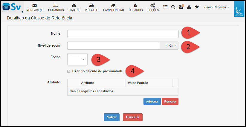Screen dimensions: 246x127
Task: Enable Usar no cálculo de proximidade checkbox
Action: tap(68, 71)
